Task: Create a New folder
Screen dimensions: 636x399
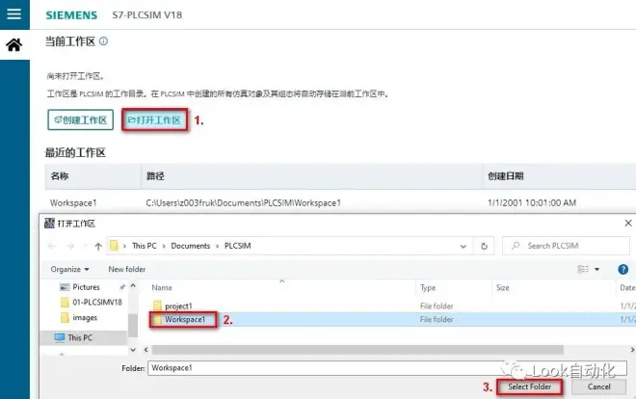Action: (x=127, y=269)
